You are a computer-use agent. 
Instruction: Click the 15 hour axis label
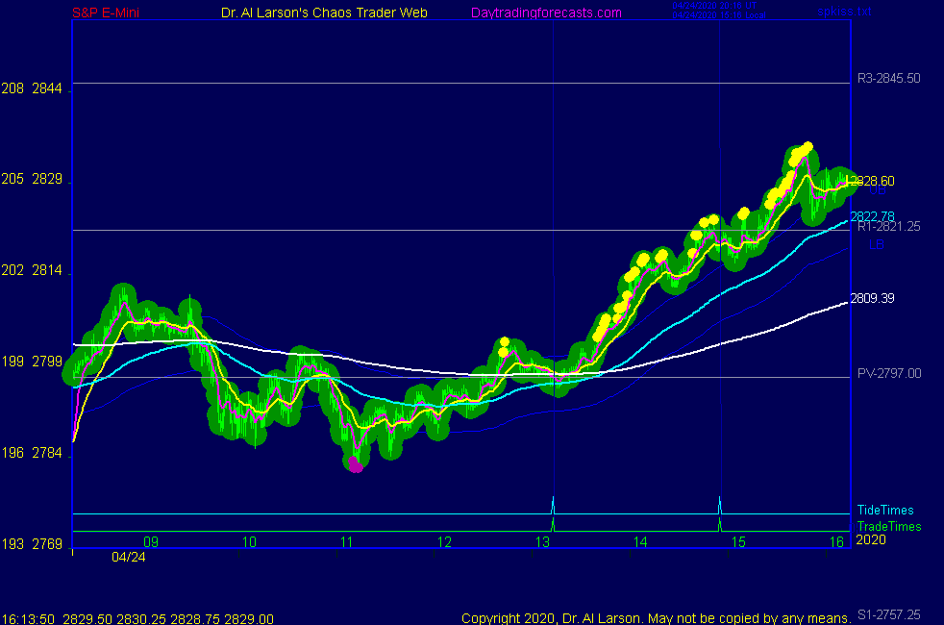(x=738, y=542)
